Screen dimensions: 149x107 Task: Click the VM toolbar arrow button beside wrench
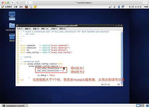(31, 3)
